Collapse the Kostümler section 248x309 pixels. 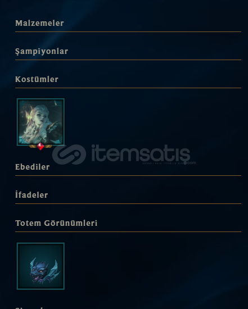(37, 79)
